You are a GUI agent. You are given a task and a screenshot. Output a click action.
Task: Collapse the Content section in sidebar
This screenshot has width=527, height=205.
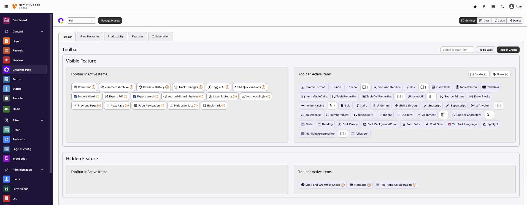tap(42, 32)
